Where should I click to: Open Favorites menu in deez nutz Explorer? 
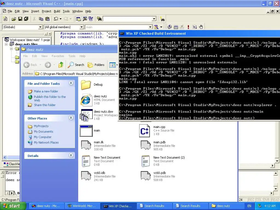[x=58, y=56]
